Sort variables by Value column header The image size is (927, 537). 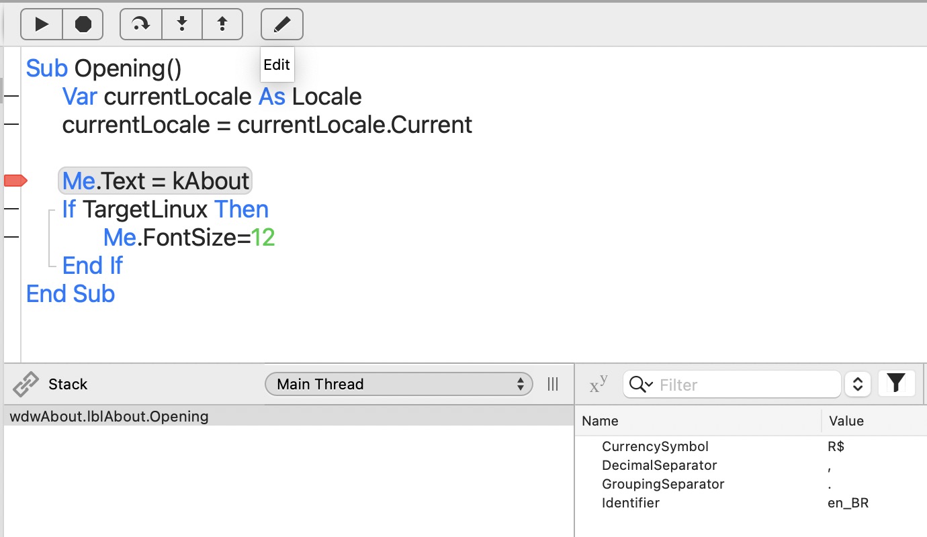[x=874, y=421]
